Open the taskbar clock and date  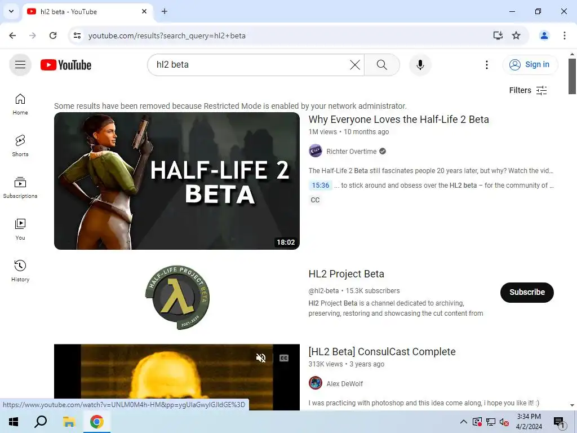tap(529, 422)
